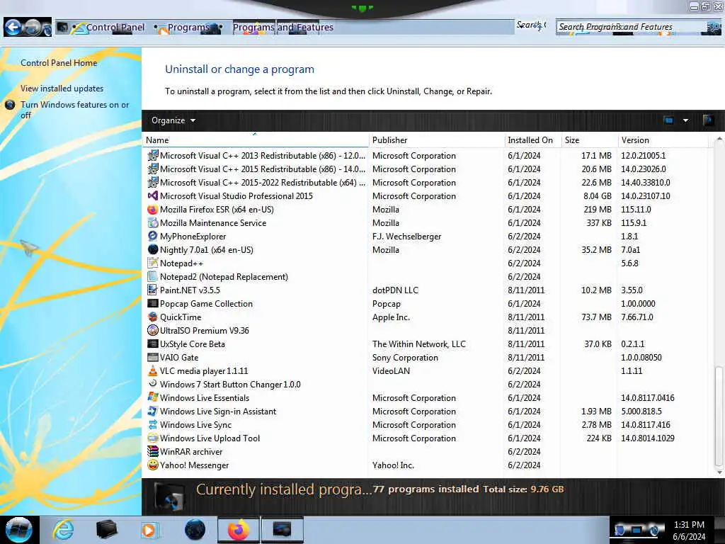This screenshot has width=725, height=544.
Task: Select 'The Within Network, LLC' publisher cell
Action: 419,344
